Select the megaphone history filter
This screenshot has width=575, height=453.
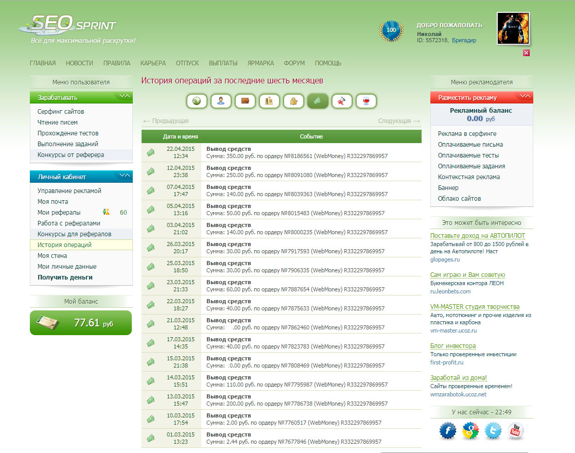(x=342, y=101)
